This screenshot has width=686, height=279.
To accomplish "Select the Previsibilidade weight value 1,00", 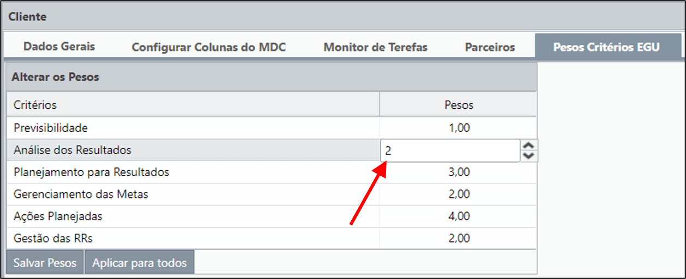I will [x=458, y=128].
